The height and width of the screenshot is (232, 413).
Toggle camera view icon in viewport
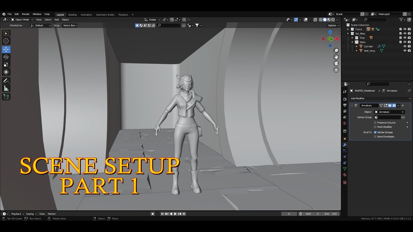336,63
